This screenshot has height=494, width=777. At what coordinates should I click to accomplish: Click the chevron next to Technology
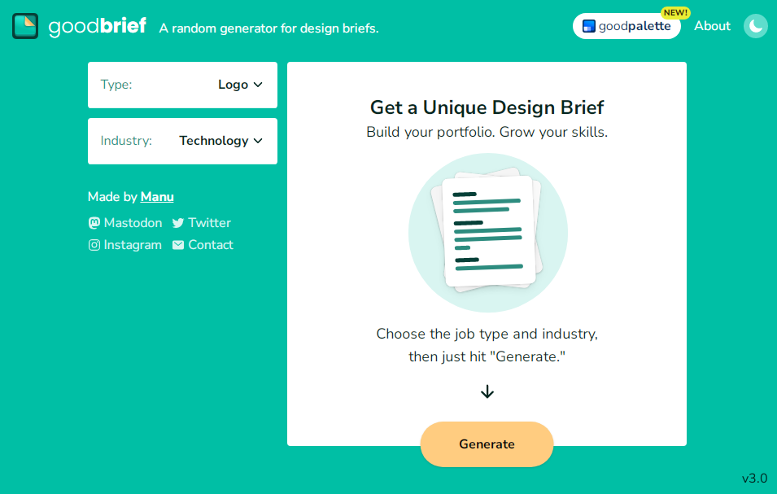pos(259,141)
